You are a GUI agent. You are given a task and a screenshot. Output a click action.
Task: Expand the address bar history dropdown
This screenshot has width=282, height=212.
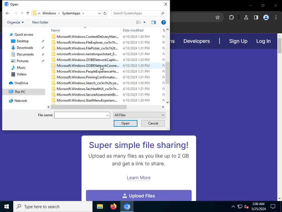pyautogui.click(x=99, y=13)
